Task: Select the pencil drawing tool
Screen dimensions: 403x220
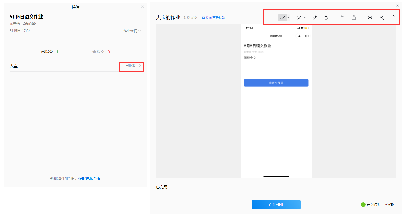Action: click(x=315, y=18)
